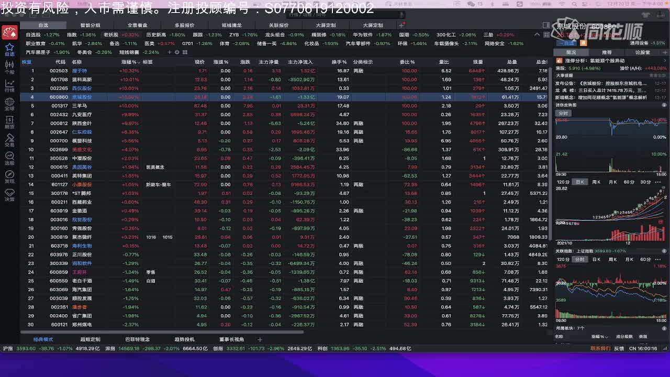Image resolution: width=670 pixels, height=377 pixels.
Task: Click 代码 column header
Action: (x=60, y=62)
